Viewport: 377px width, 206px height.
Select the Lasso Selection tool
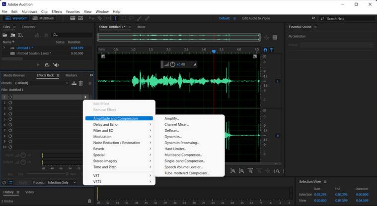coord(131,18)
